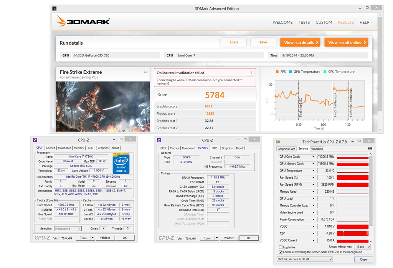Image resolution: width=393 pixels, height=268 pixels.
Task: Open SPD tab in left CPU-Z window
Action: pyautogui.click(x=91, y=148)
